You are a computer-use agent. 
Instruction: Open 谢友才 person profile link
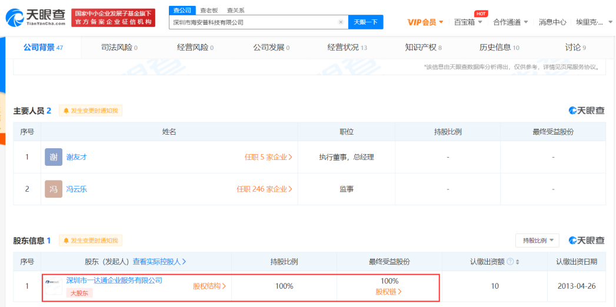76,157
